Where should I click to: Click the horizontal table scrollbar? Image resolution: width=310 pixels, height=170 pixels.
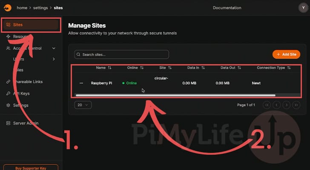coord(175,96)
